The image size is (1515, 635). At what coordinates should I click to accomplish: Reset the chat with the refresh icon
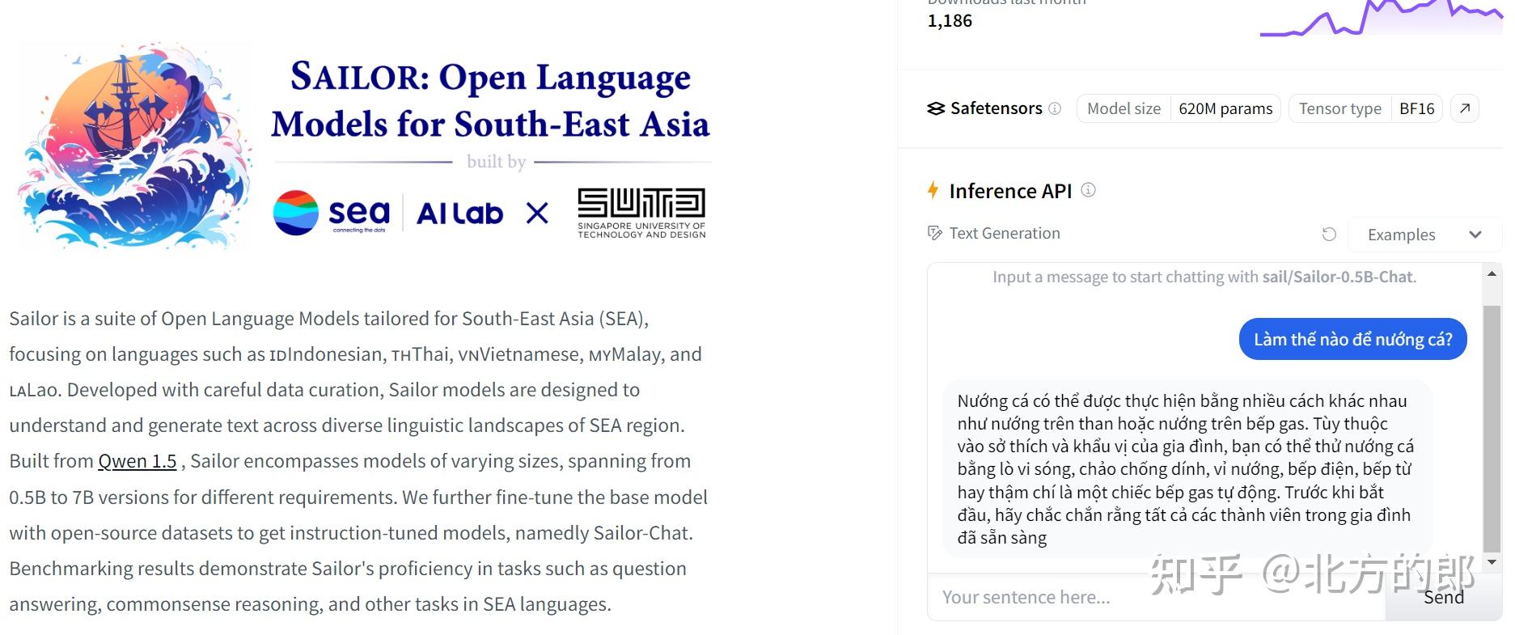[x=1329, y=234]
